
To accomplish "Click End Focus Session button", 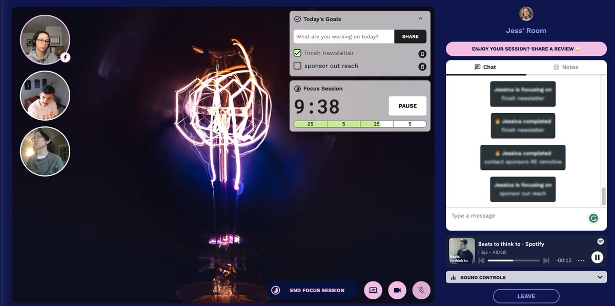I will 312,290.
